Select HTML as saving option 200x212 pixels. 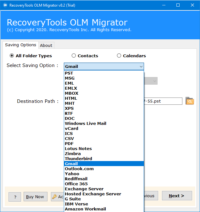(x=104, y=98)
